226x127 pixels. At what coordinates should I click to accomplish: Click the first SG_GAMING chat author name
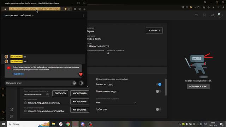pos(17,57)
